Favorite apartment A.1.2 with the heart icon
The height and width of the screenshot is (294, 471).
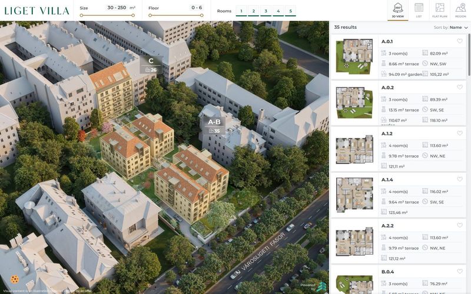coord(460,133)
